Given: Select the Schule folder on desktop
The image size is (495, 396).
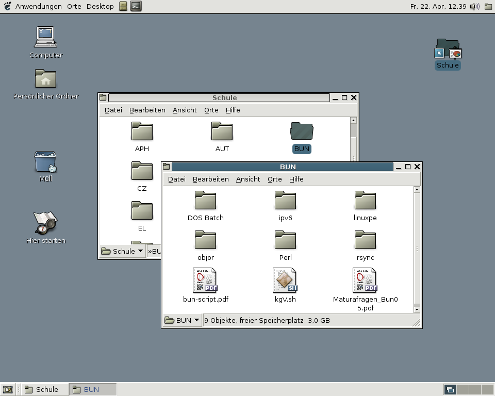Looking at the screenshot, I should [448, 49].
